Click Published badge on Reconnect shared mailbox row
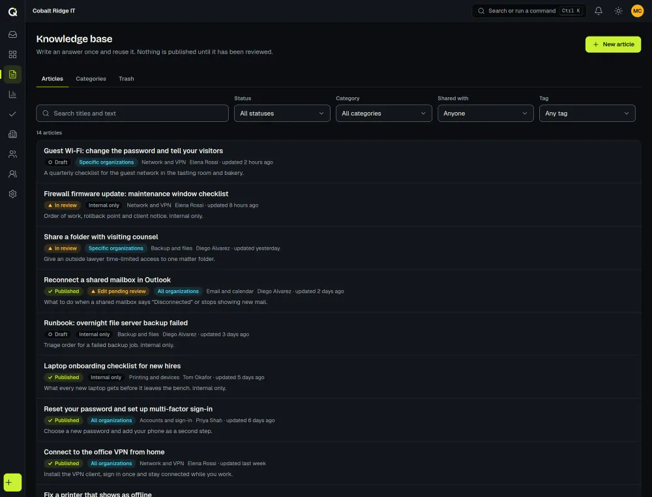Viewport: 652px width, 497px height. coord(64,292)
